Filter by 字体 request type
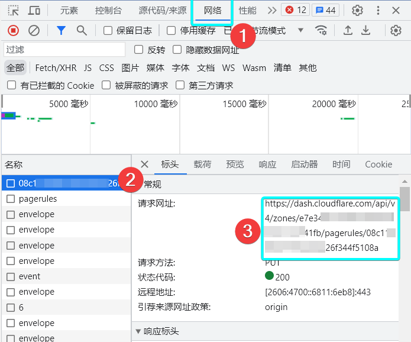Screen dimensions: 411x342 (x=180, y=68)
